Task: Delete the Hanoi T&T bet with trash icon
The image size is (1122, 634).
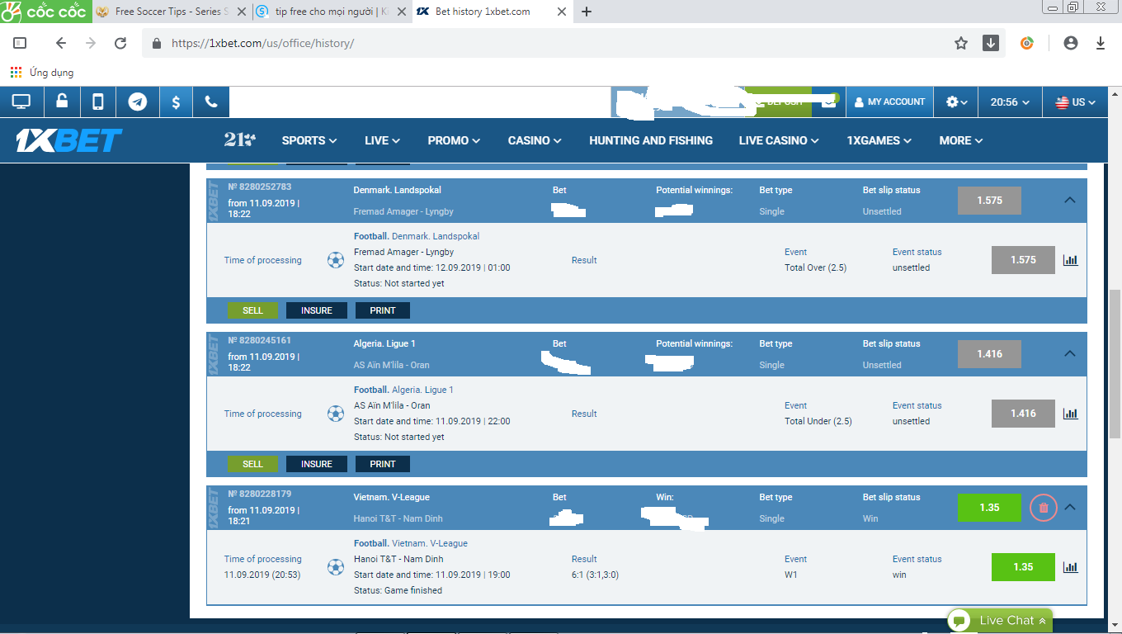Action: coord(1044,508)
